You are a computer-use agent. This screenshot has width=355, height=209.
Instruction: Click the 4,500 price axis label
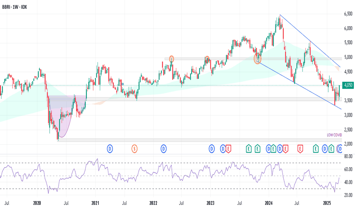click(x=348, y=71)
